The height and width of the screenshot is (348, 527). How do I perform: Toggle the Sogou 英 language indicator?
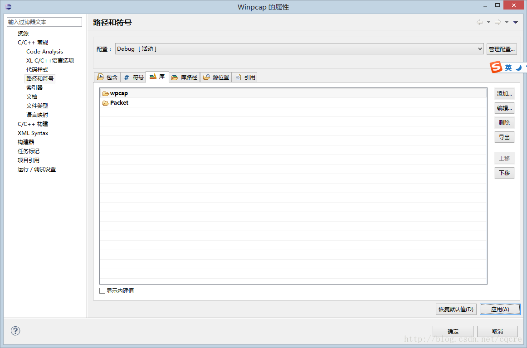[508, 68]
